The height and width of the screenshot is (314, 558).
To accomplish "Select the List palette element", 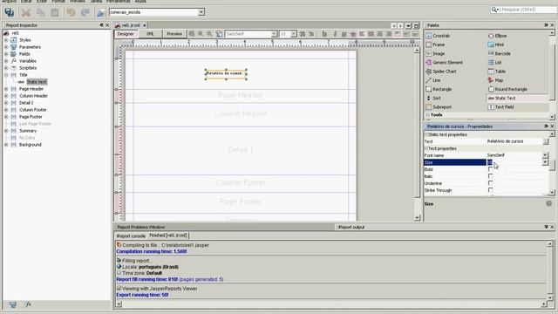I will [495, 62].
